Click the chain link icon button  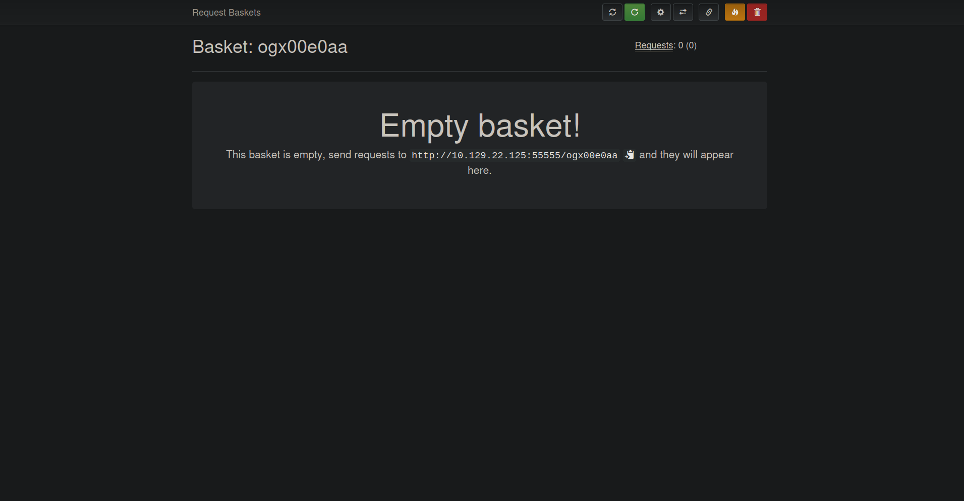click(x=708, y=12)
